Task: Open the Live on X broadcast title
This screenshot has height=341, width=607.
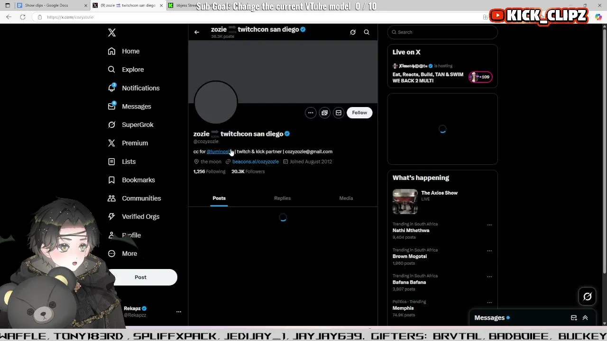Action: [428, 78]
